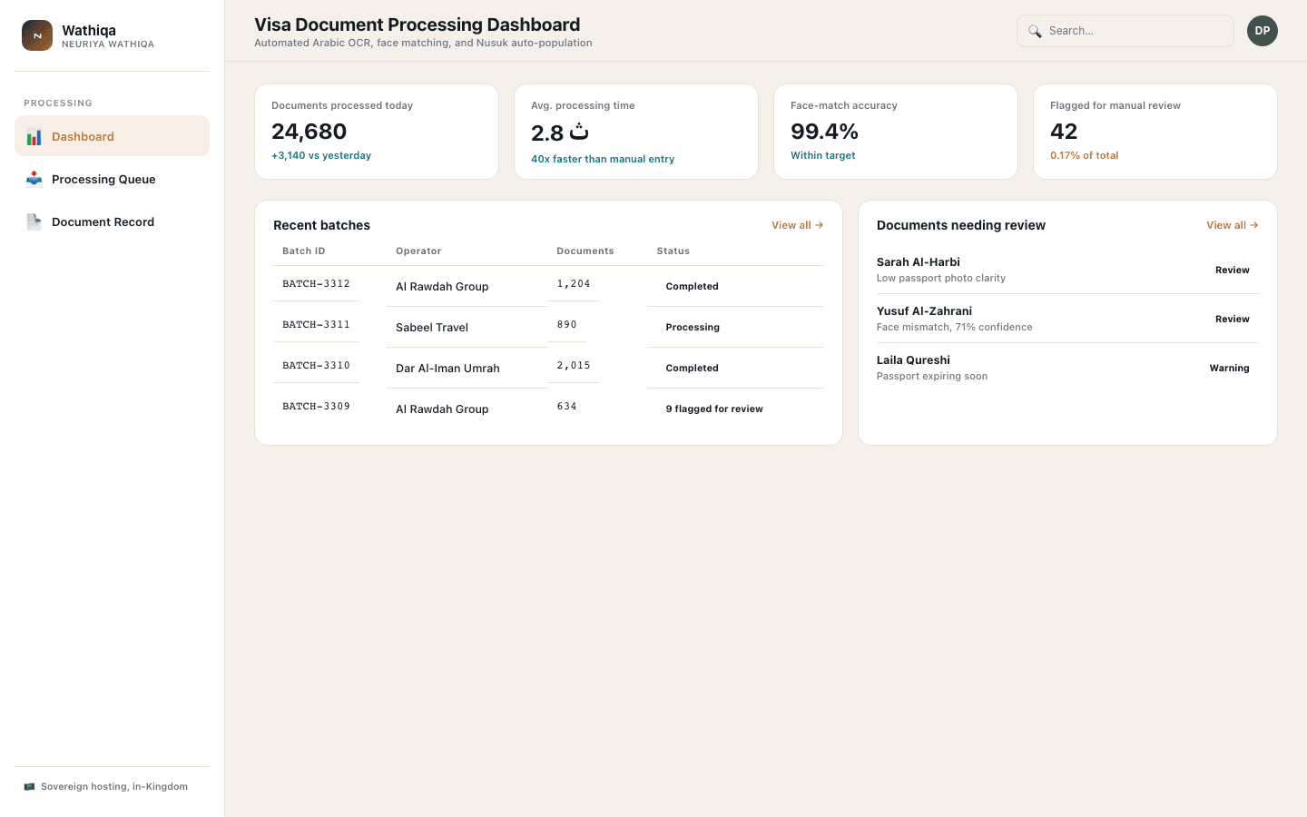Image resolution: width=1307 pixels, height=817 pixels.
Task: Click Completed status for BATCH-3310
Action: coord(692,368)
